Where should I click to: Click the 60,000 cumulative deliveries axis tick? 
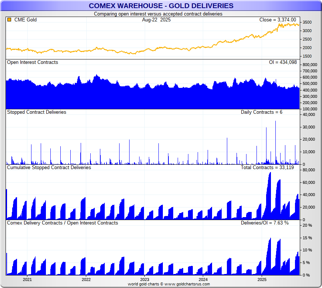click(x=309, y=182)
